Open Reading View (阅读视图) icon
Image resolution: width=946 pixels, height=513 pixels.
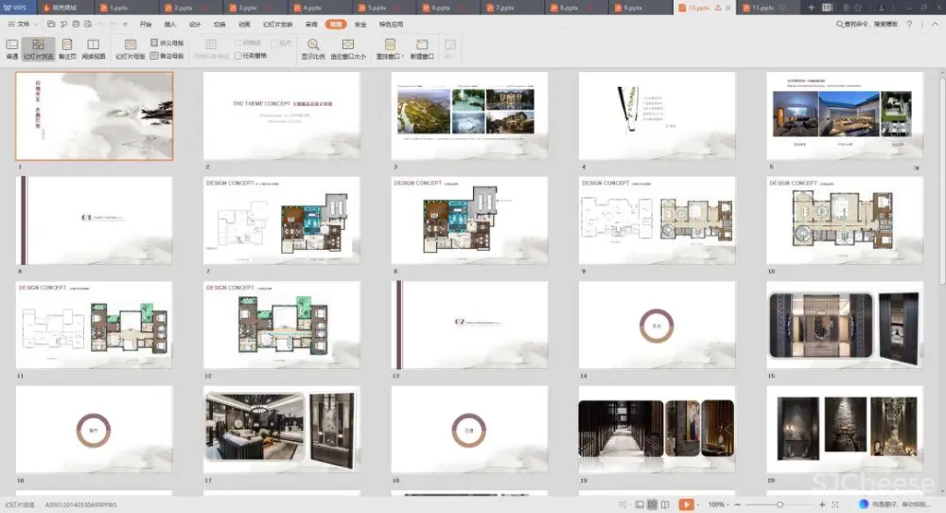pyautogui.click(x=93, y=48)
